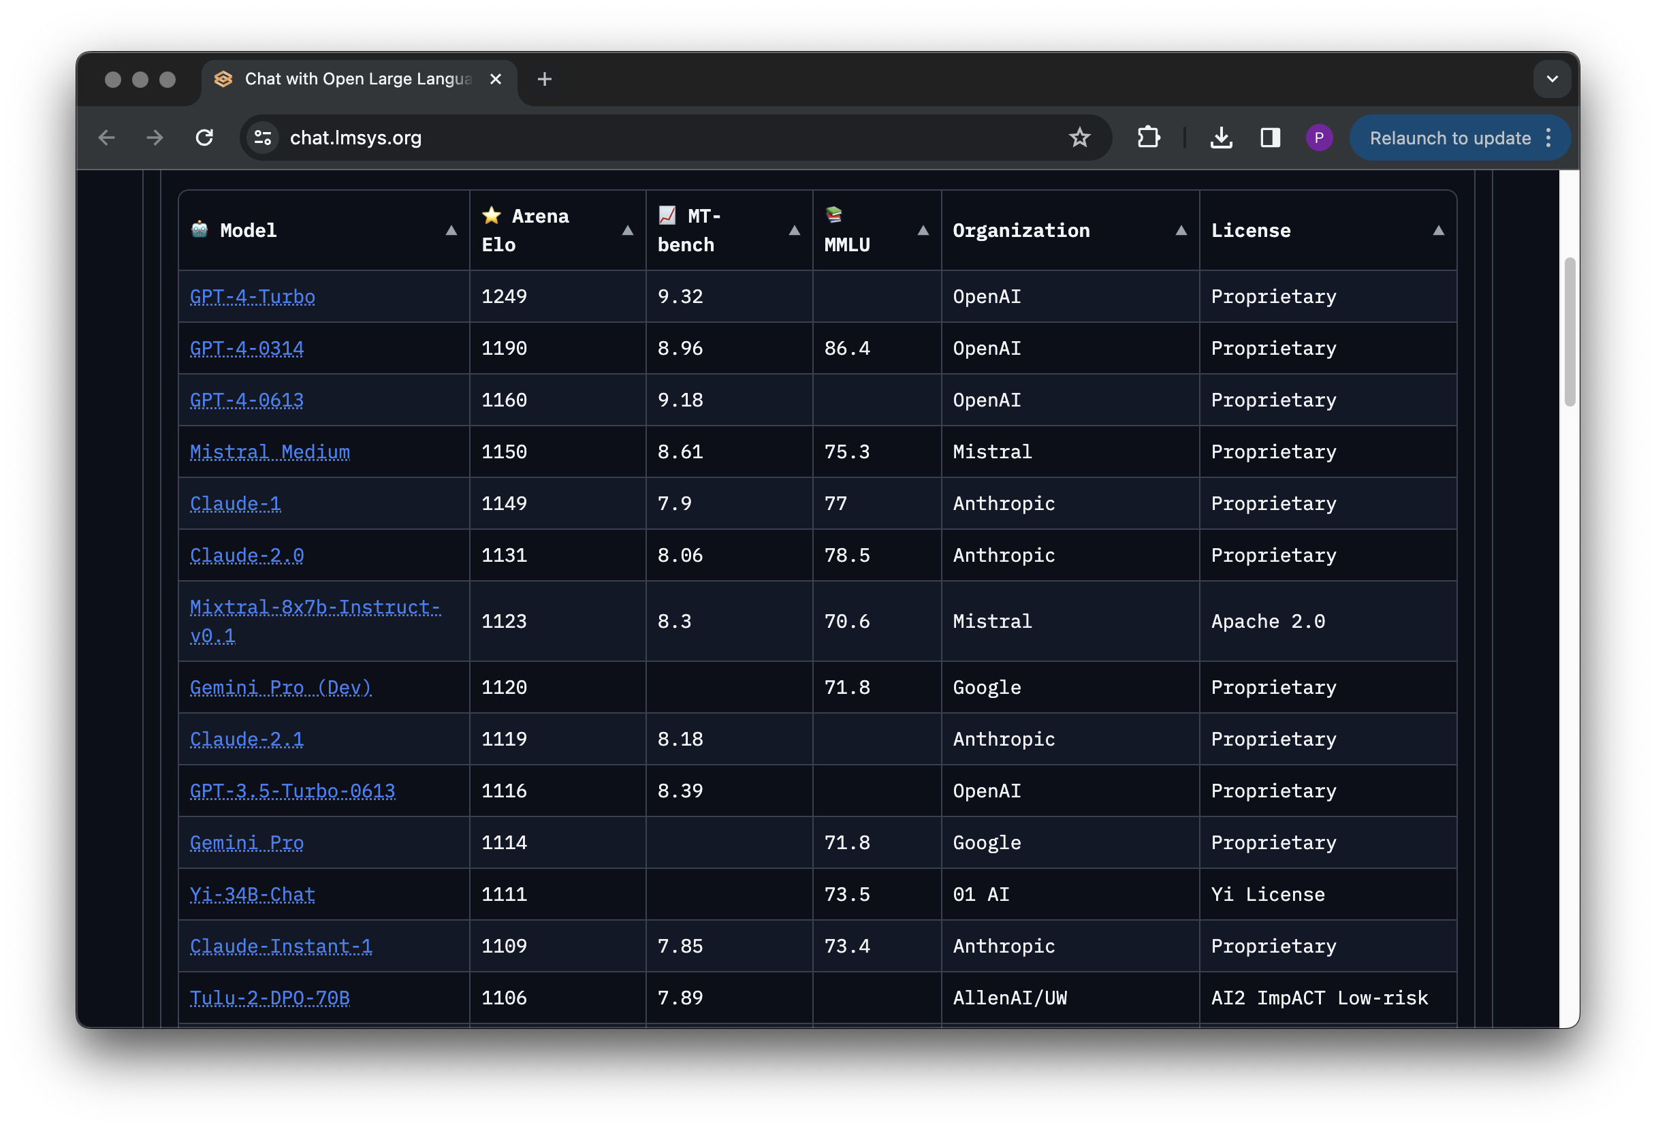View site information icon in address bar
This screenshot has width=1656, height=1129.
coord(261,138)
